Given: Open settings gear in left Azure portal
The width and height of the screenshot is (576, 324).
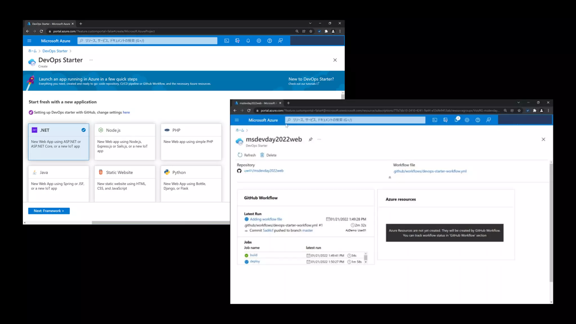Looking at the screenshot, I should coord(259,41).
